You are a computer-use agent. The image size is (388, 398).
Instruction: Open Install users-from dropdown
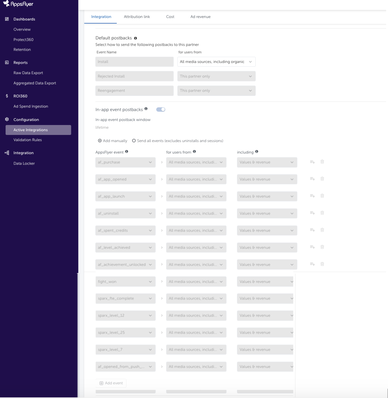(x=216, y=62)
